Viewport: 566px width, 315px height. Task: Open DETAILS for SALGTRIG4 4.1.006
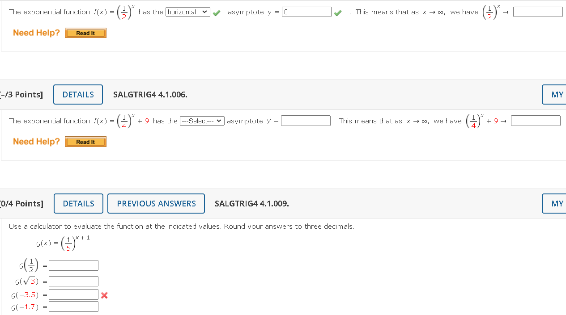point(78,94)
